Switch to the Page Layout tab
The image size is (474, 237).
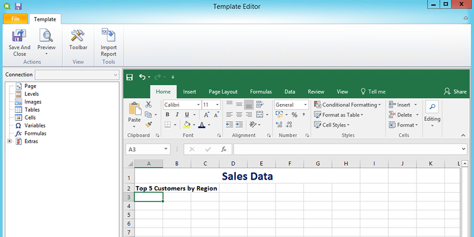click(223, 92)
